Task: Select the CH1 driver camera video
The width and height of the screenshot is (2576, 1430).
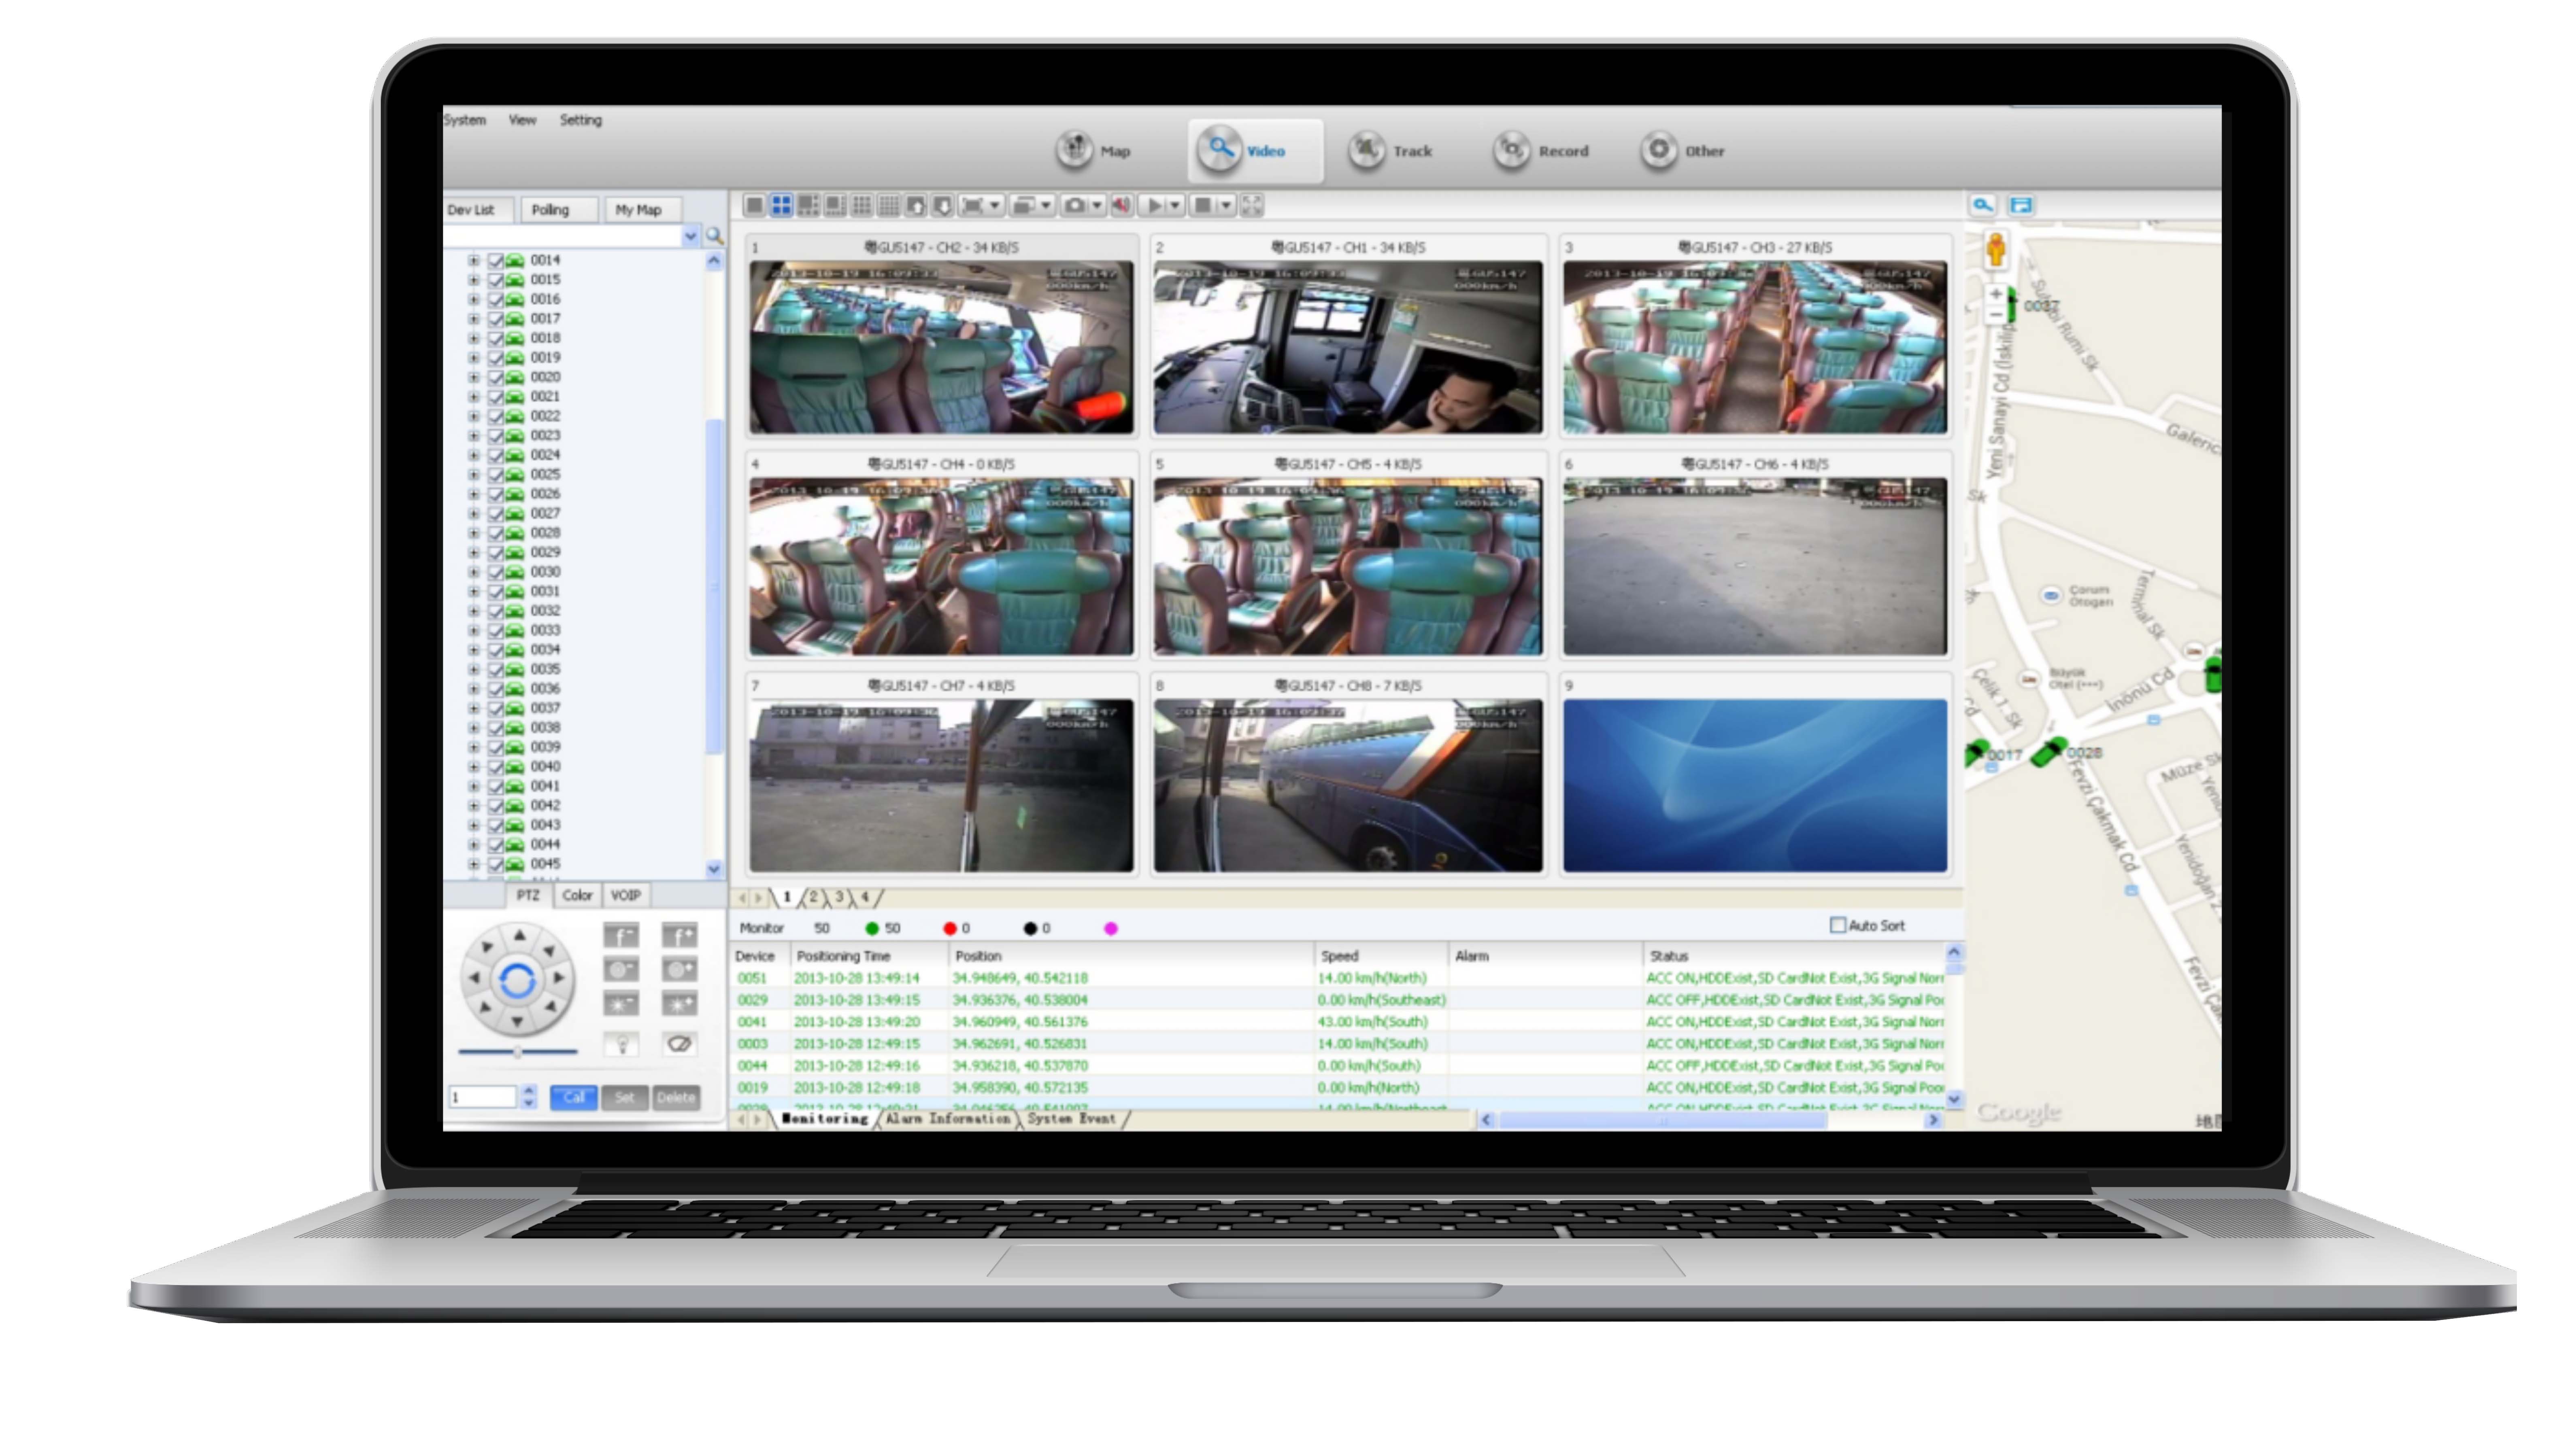Action: (1347, 347)
